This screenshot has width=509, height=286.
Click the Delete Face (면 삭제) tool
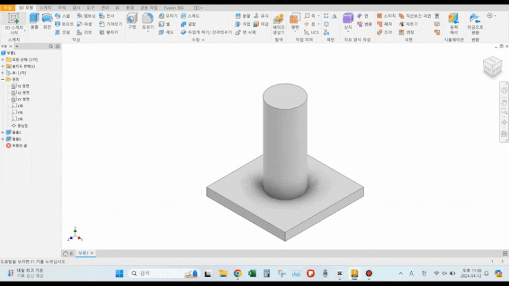246,32
